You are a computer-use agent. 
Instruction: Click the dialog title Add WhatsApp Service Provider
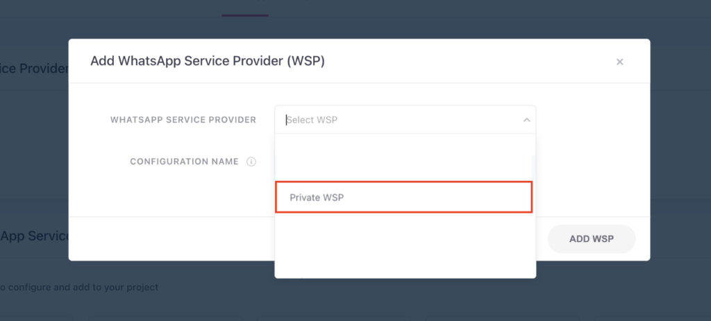click(208, 61)
